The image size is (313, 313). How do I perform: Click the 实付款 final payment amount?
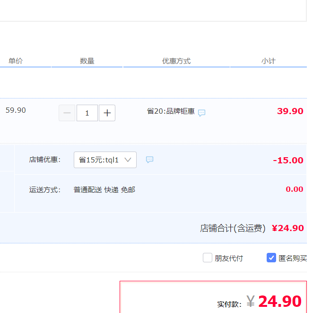(x=279, y=301)
